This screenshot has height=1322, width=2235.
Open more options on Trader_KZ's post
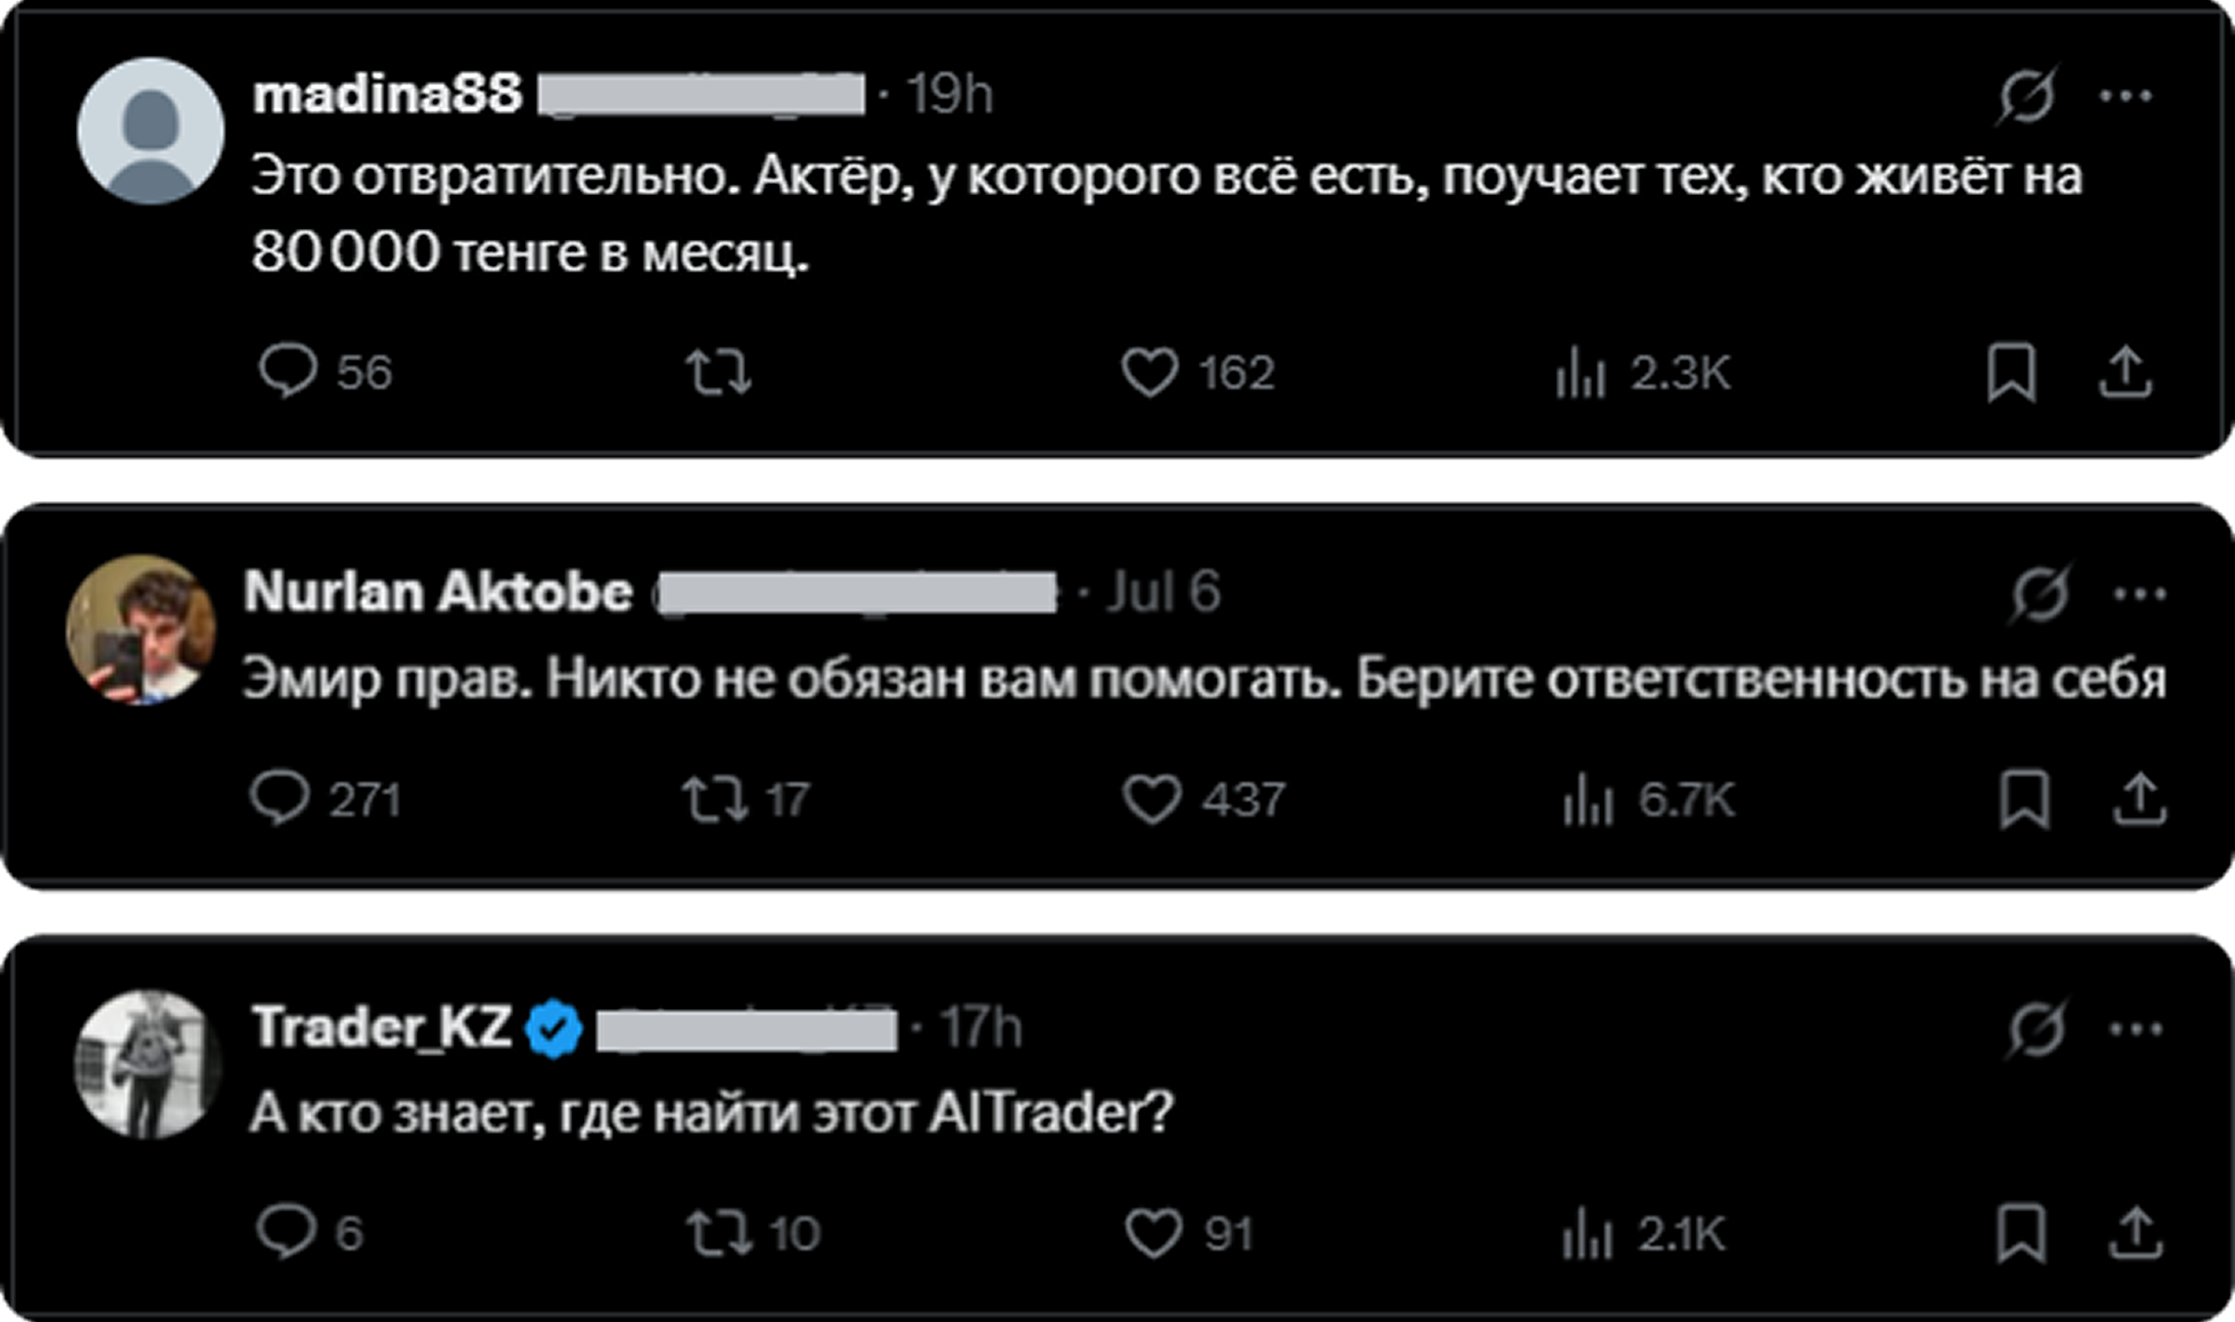[2136, 1030]
